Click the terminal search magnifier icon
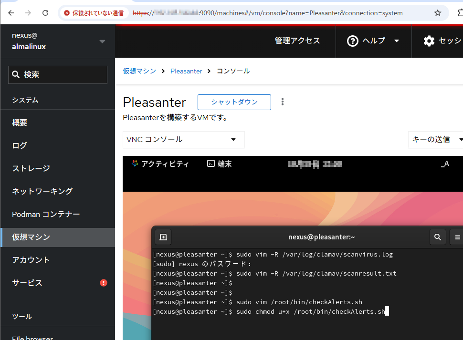463x340 pixels. pos(437,237)
